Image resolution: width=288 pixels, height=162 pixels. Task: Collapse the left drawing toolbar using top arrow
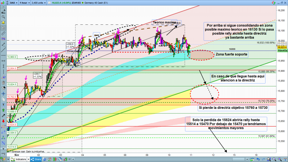click(3, 7)
